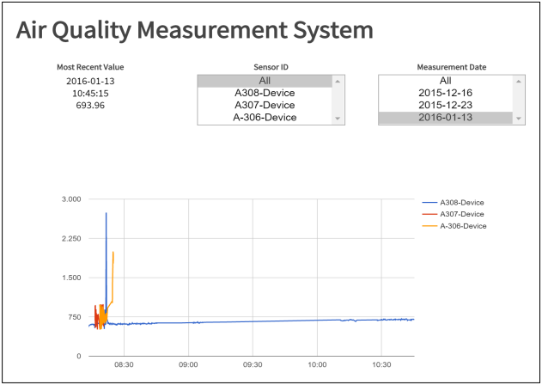
Task: Click the 09:00 time axis label
Action: (188, 365)
